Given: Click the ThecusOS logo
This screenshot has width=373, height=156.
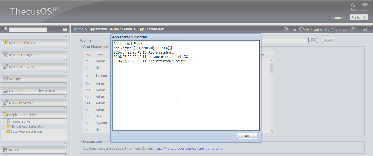Looking at the screenshot, I should tap(35, 11).
